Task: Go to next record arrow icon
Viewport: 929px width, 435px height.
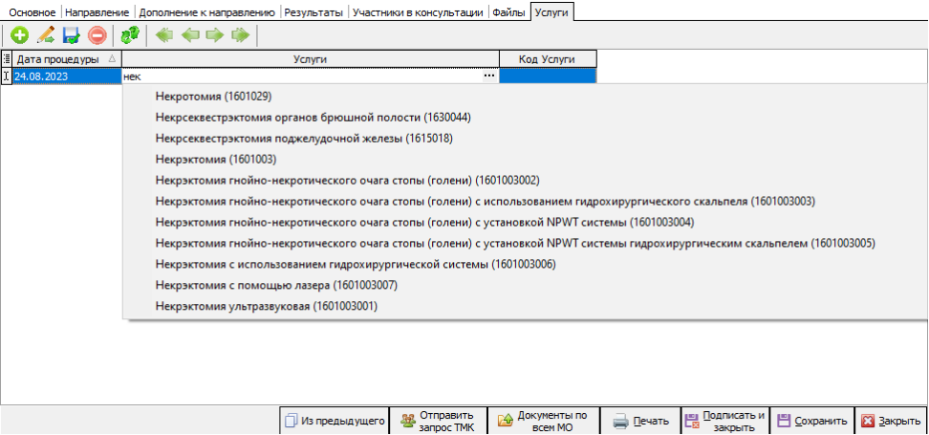Action: tap(215, 36)
